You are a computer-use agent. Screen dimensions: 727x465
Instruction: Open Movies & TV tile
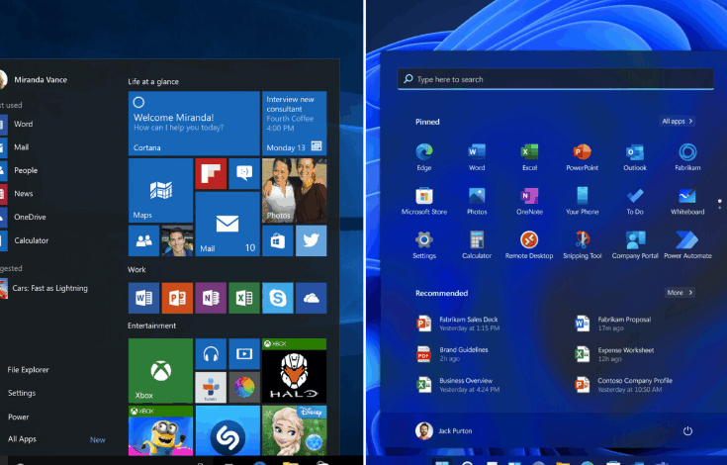point(244,354)
